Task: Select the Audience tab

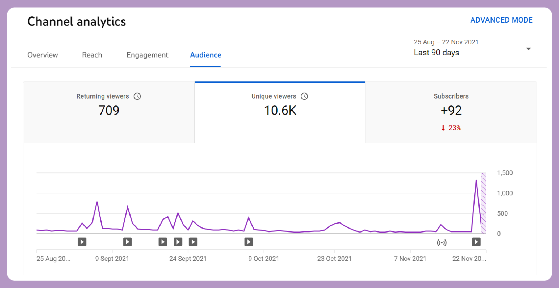Action: (x=206, y=55)
